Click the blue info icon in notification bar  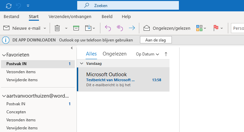pyautogui.click(x=6, y=40)
